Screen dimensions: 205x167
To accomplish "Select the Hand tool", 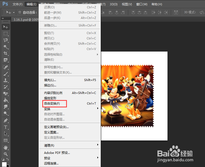I will pyautogui.click(x=6, y=148).
